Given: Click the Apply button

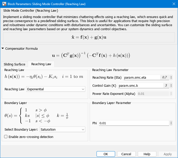Looking at the screenshot, I should tap(167, 154).
